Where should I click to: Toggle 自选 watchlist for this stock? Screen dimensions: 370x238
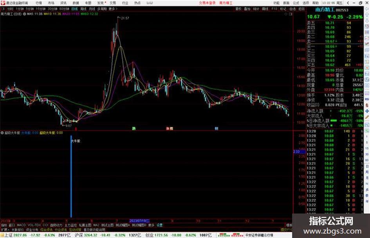coord(292,9)
